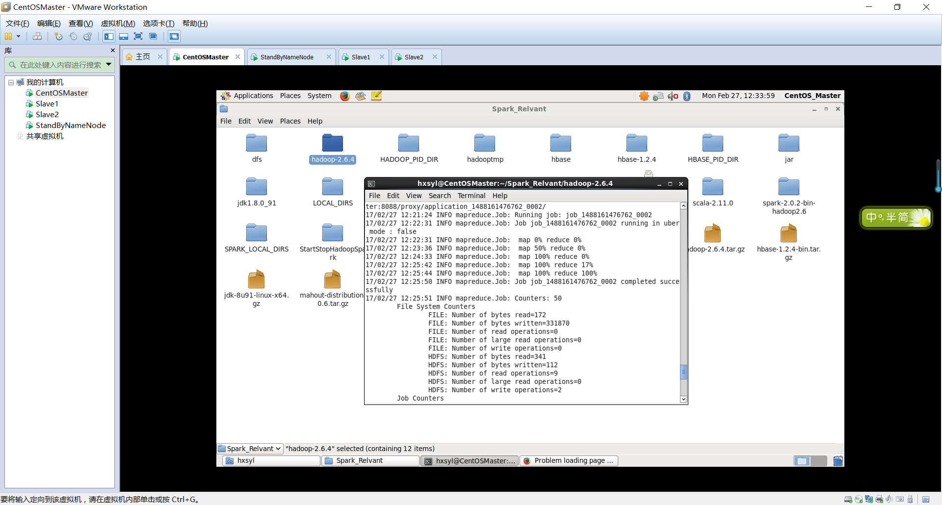Open the 选项卡(T) menu
Viewport: 942px width, 505px height.
click(158, 24)
